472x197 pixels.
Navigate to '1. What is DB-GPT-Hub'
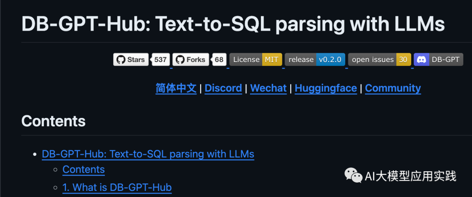(x=117, y=188)
